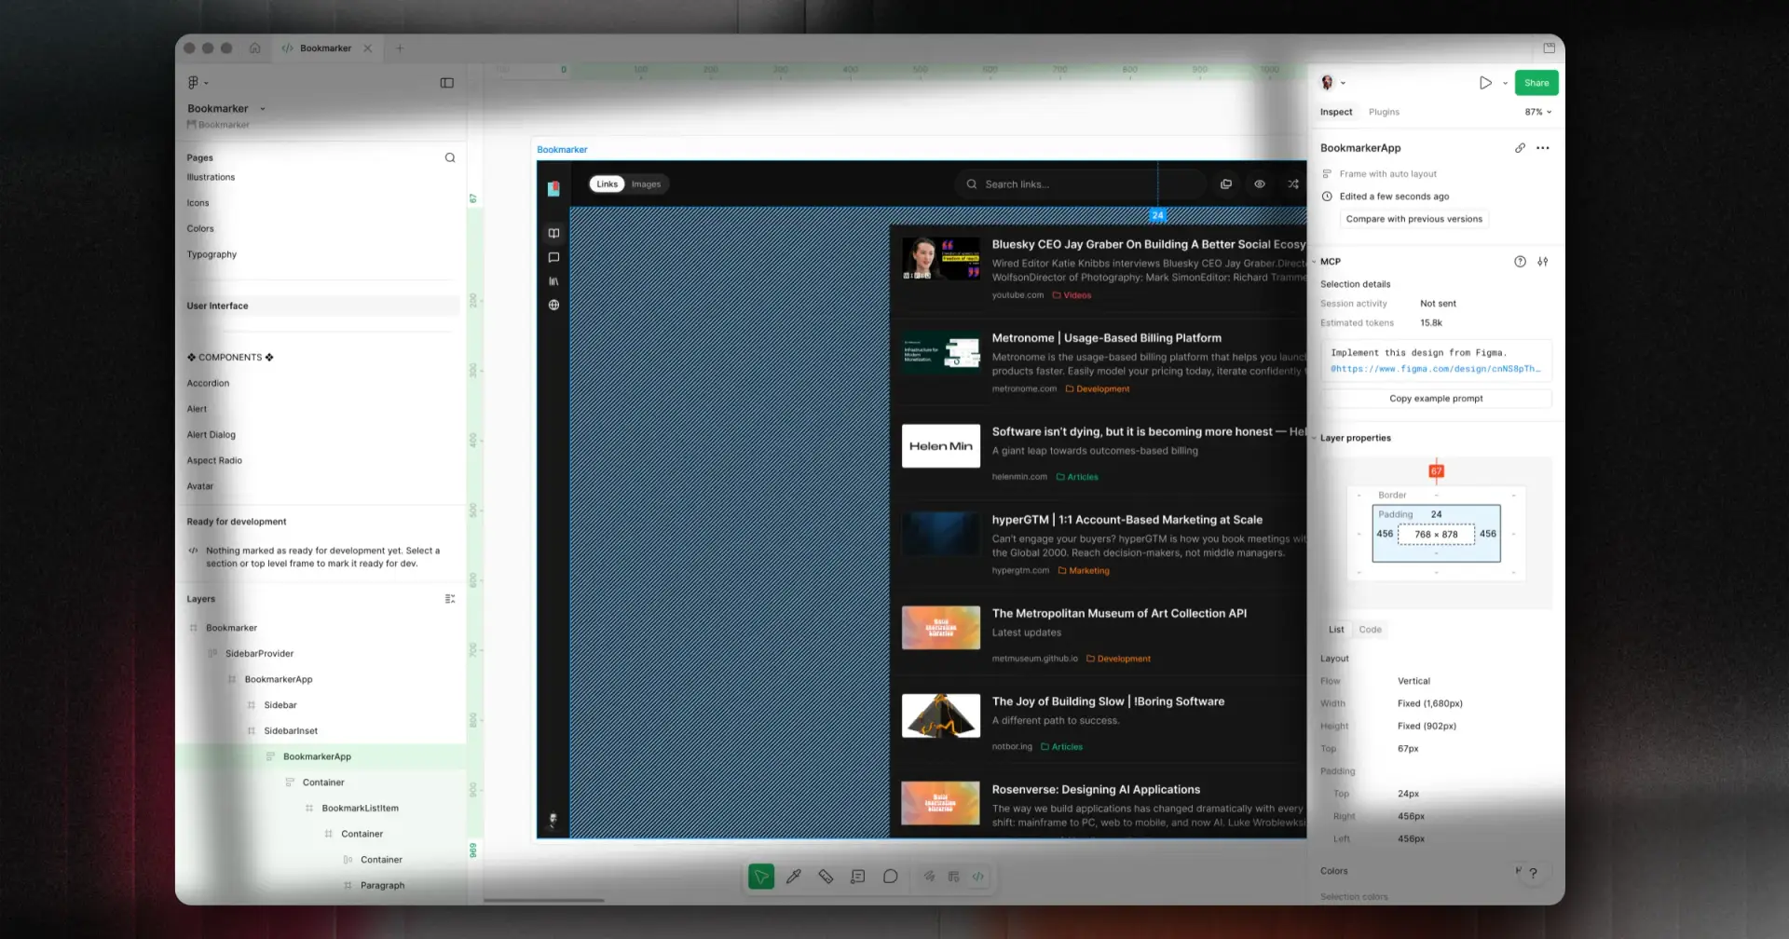Copy link to BookmarkerApp with chain icon
1789x939 pixels.
coord(1520,148)
